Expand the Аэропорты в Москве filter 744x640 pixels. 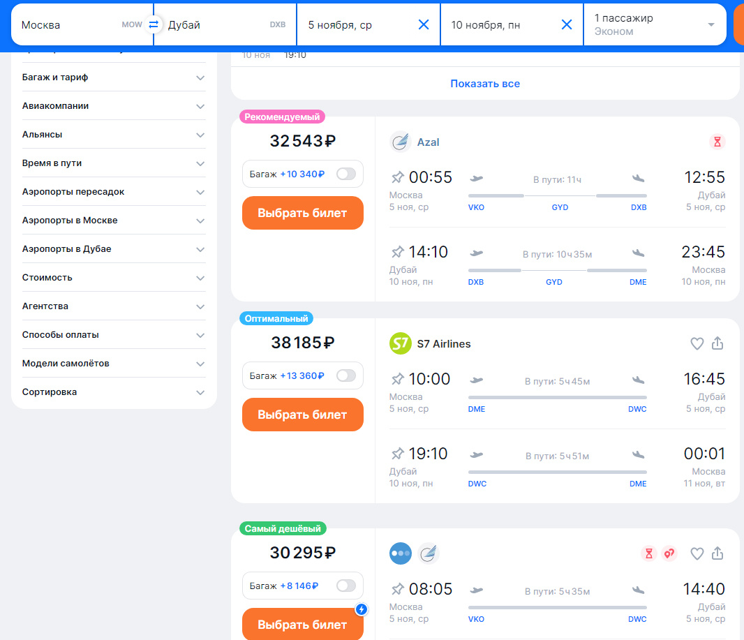tap(113, 220)
